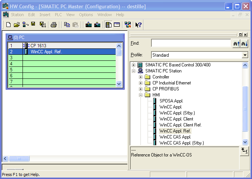Activate the context help arrow icon
The height and width of the screenshot is (179, 252).
(x=138, y=25)
